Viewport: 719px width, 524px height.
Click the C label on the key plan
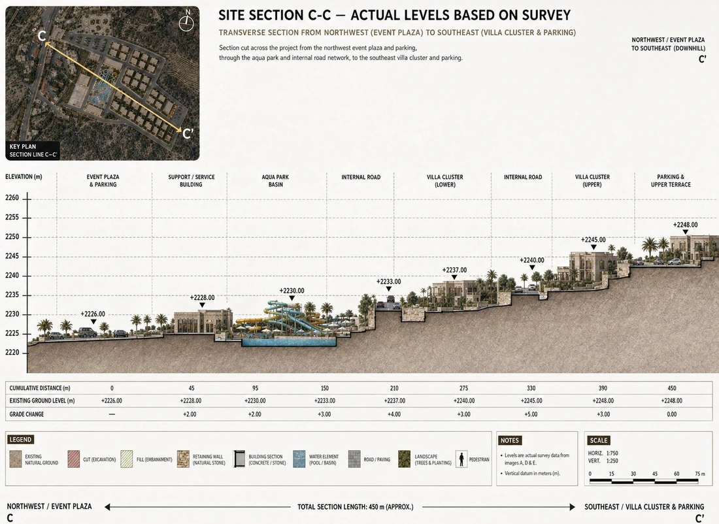[42, 36]
